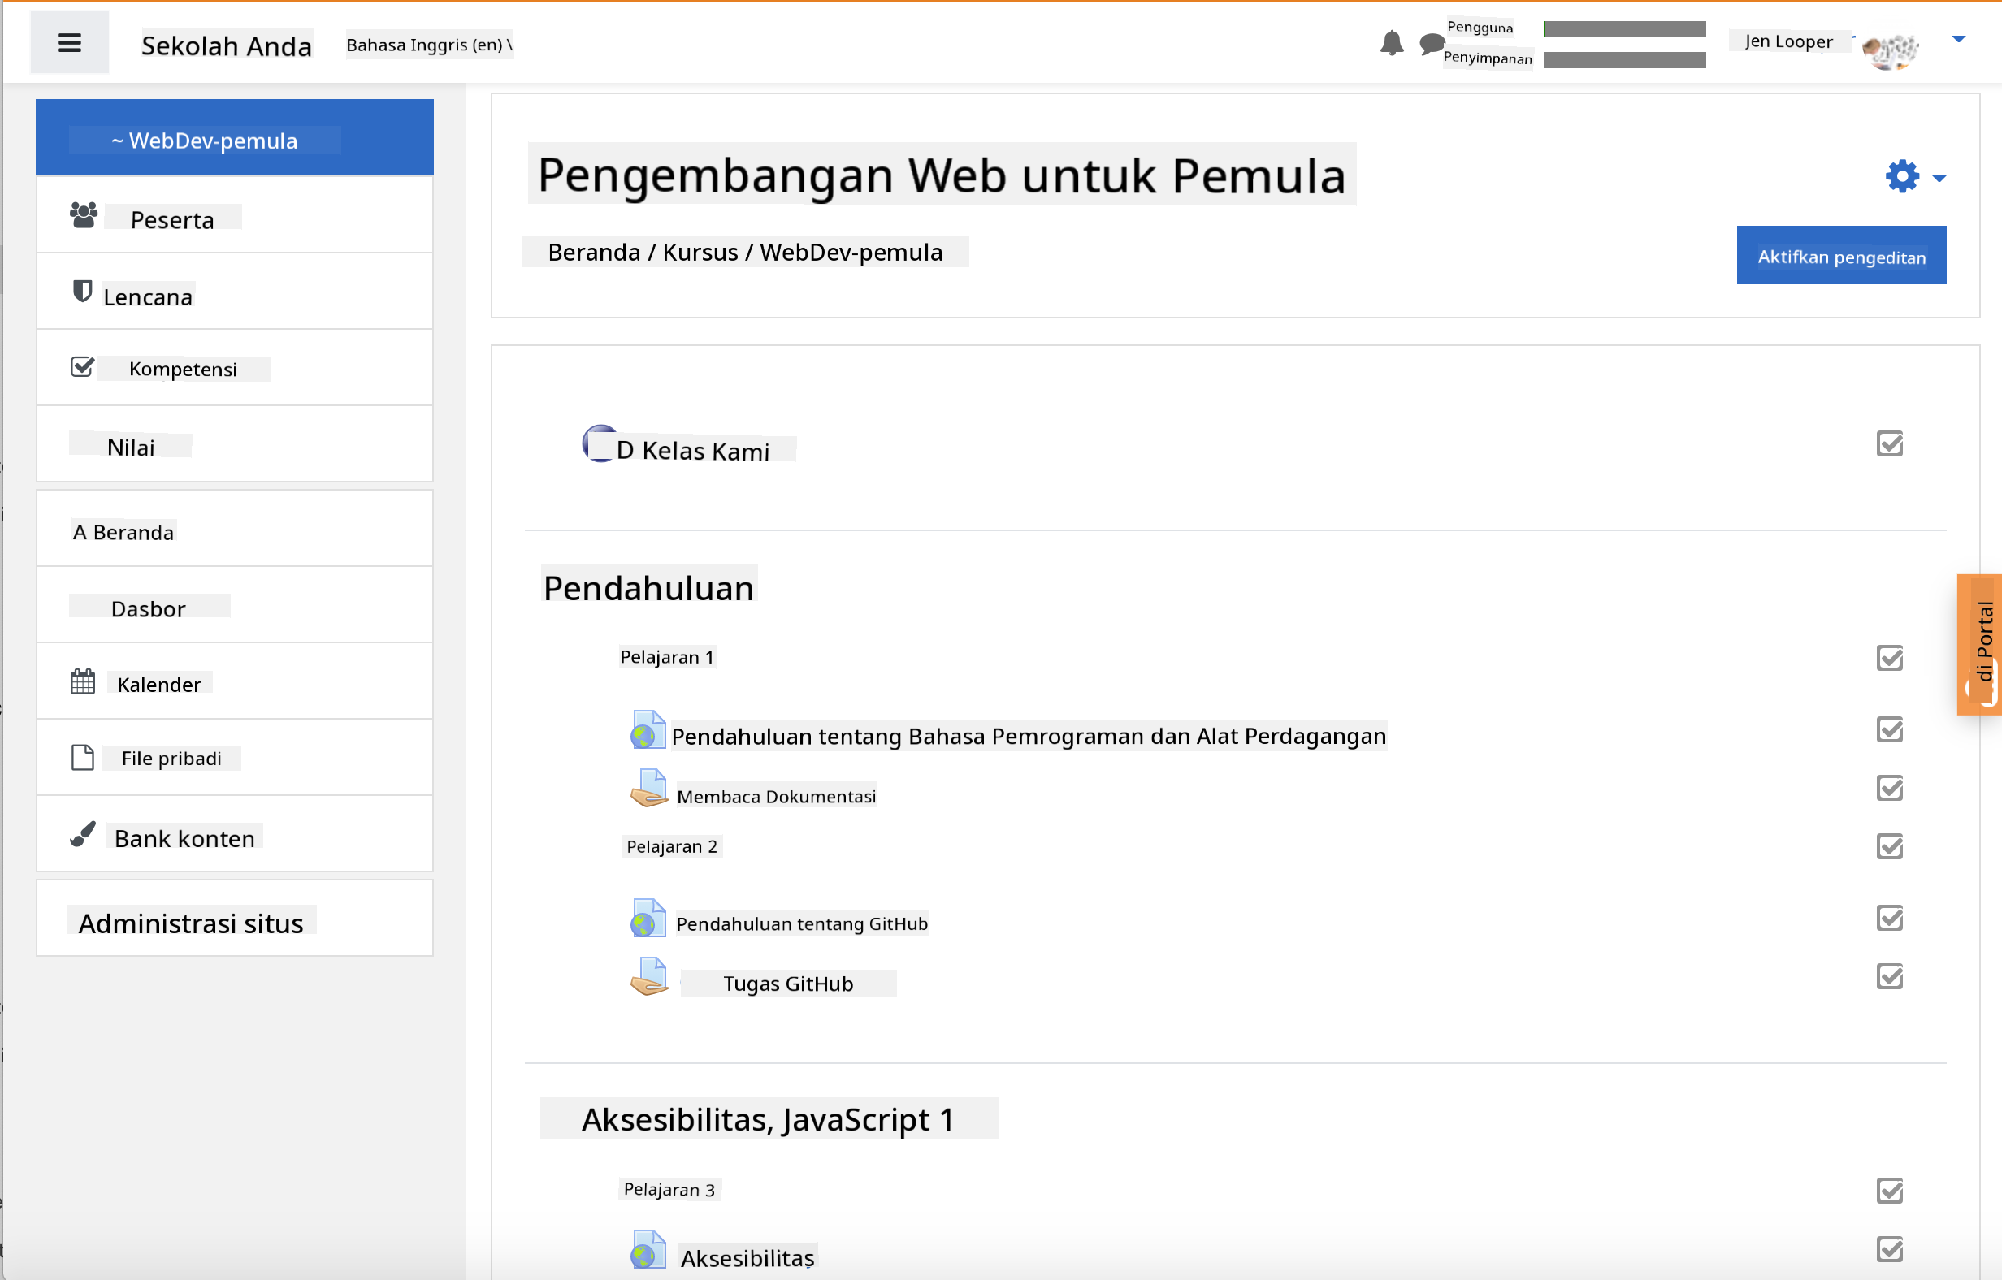Open the Pendahuluan tentang Bahasa Pemrograman link
Viewport: 2002px width, 1280px height.
1028,737
